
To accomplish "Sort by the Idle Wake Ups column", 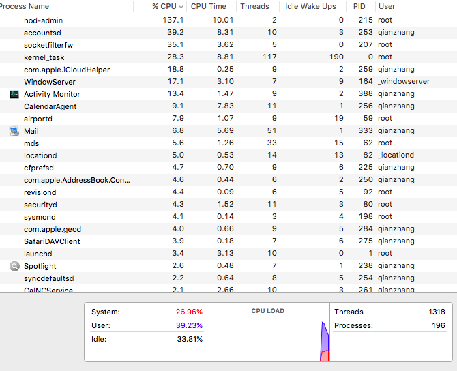I will pos(310,6).
